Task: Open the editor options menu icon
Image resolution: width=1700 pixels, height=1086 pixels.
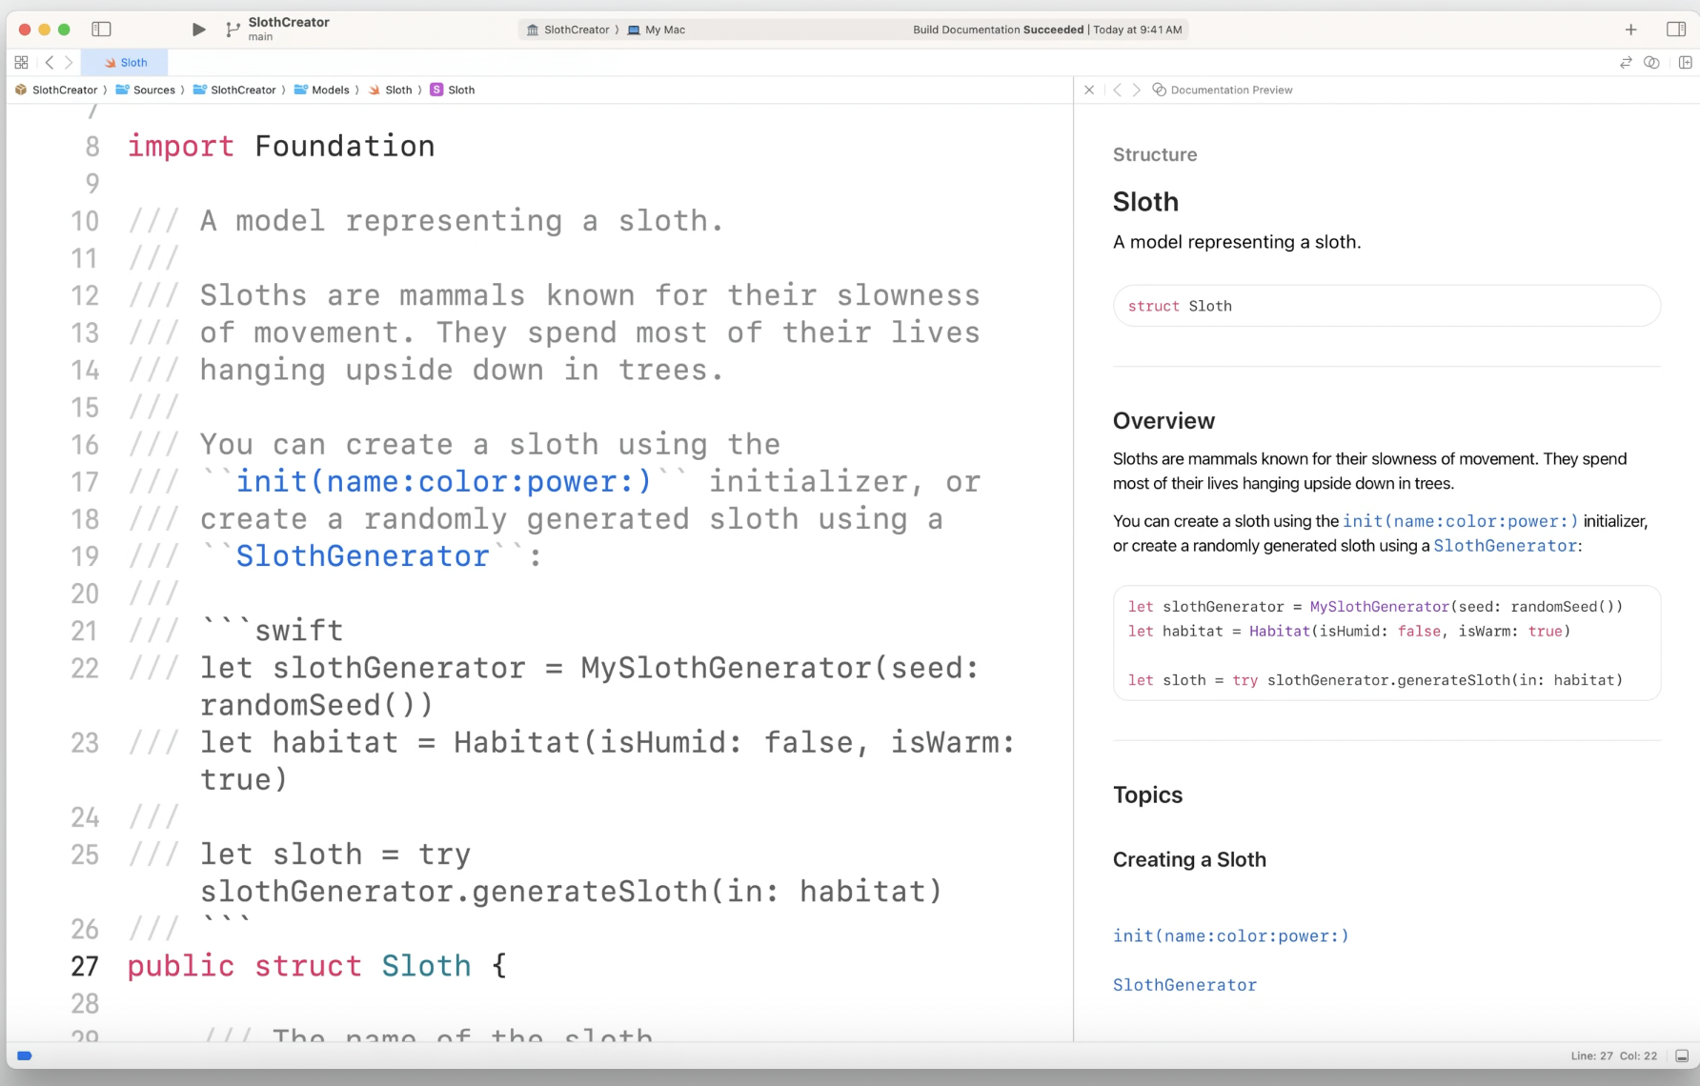Action: click(x=1652, y=62)
